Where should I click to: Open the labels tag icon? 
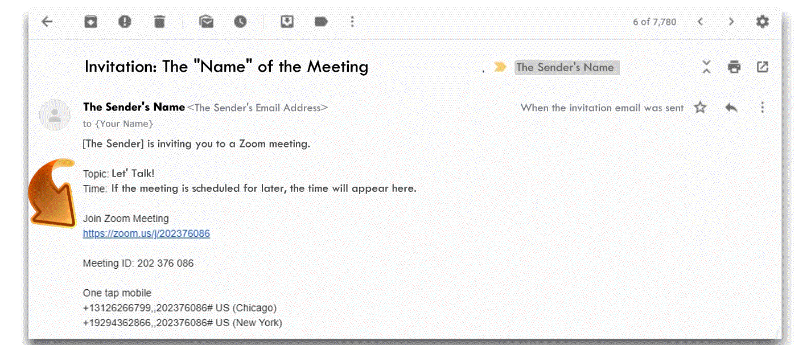pos(321,22)
